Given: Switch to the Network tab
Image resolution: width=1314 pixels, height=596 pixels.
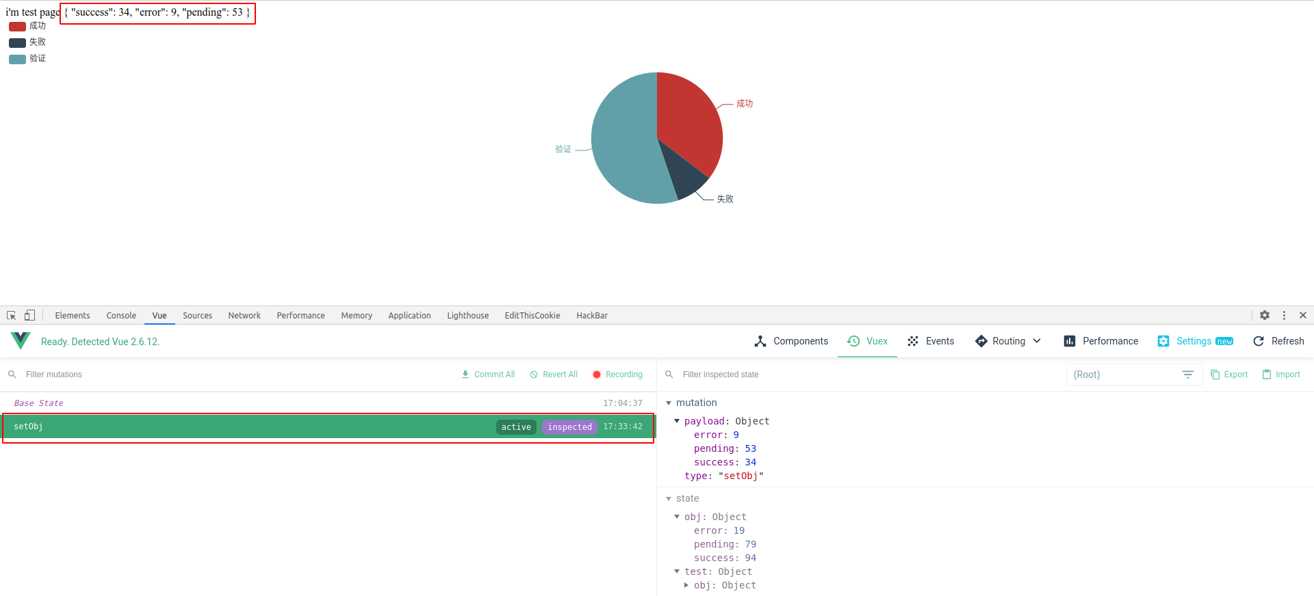Looking at the screenshot, I should point(244,315).
